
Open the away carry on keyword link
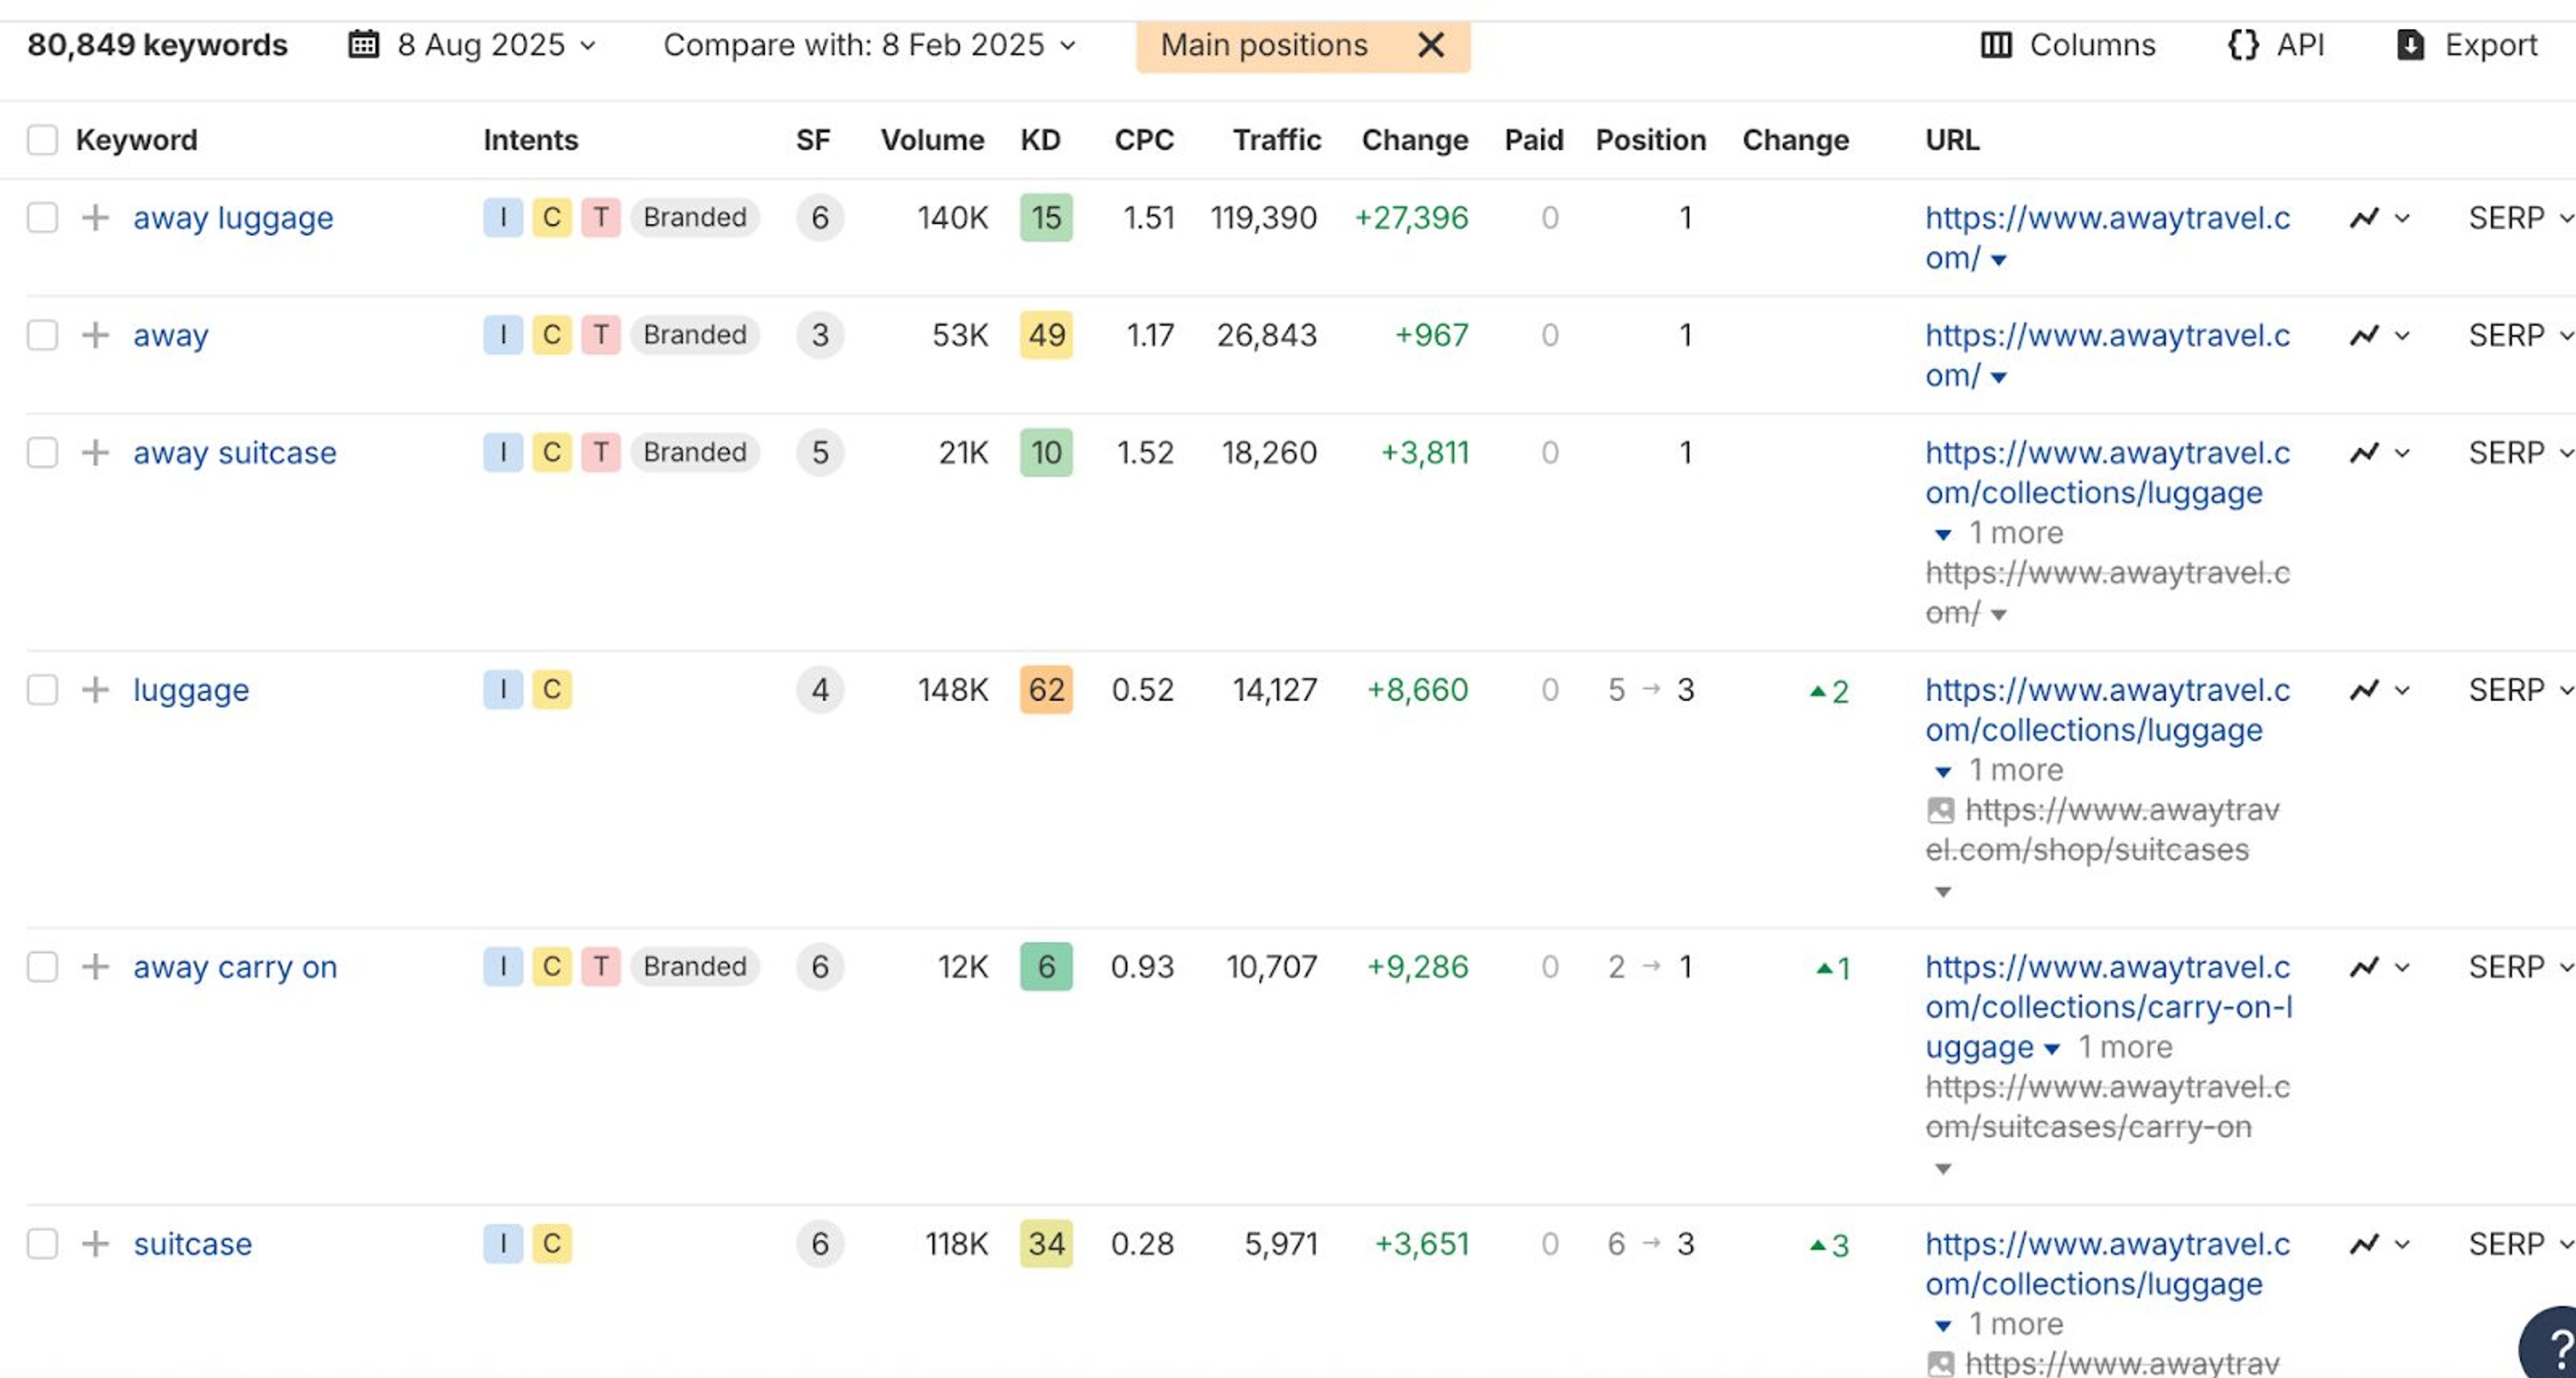[x=235, y=967]
